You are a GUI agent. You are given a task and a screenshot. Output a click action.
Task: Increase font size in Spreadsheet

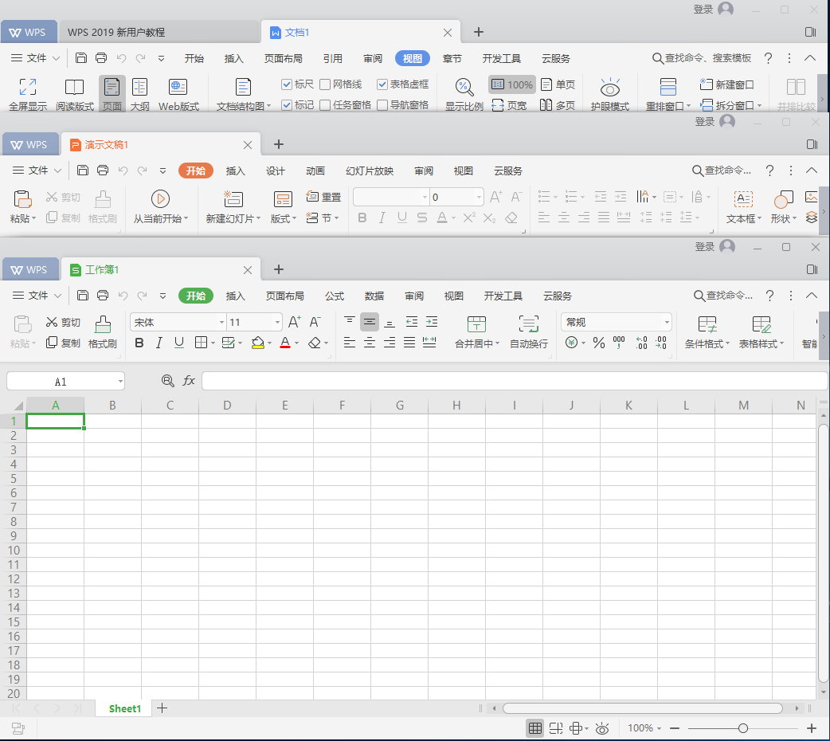coord(294,322)
